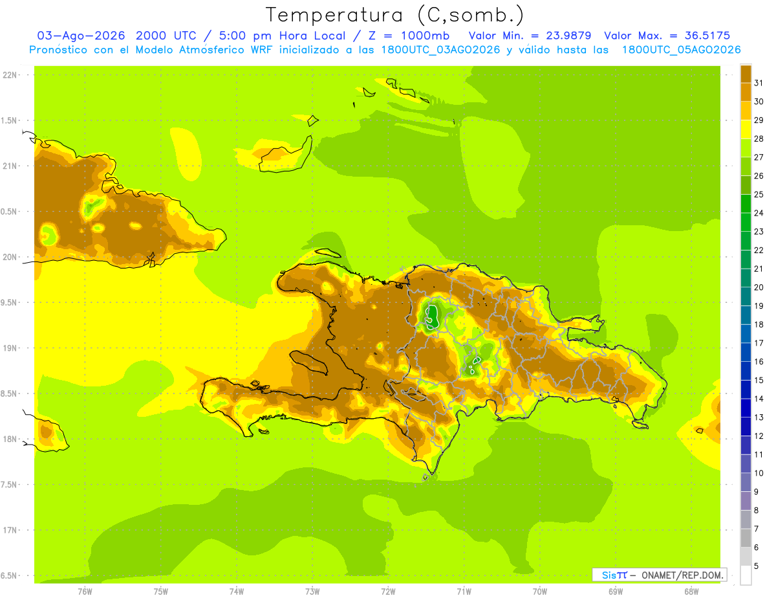
Task: Click the "1.5N" latitude label
Action: [10, 120]
